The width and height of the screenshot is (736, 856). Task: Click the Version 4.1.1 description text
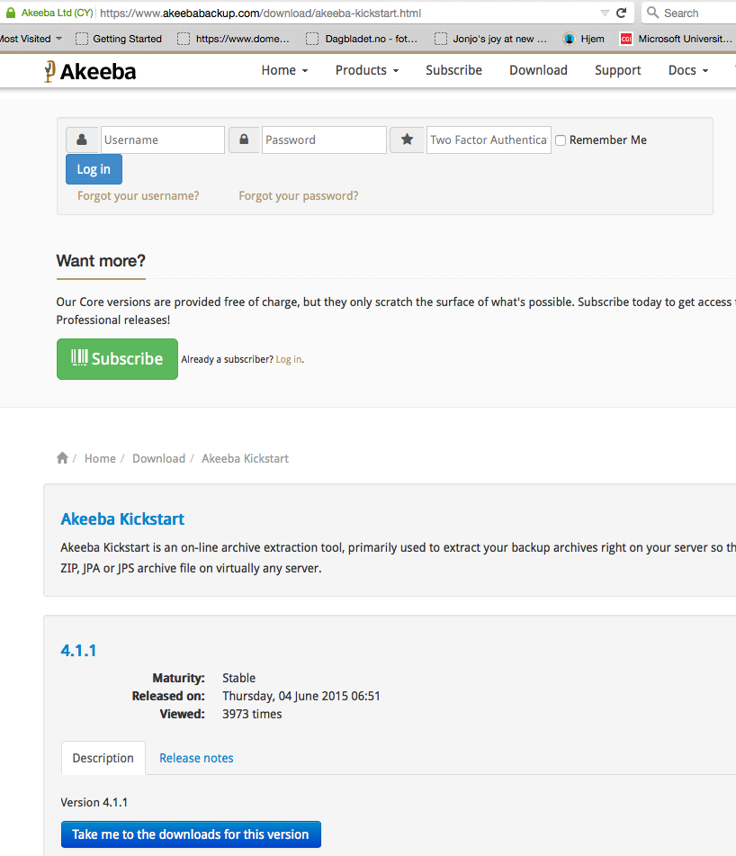click(94, 803)
